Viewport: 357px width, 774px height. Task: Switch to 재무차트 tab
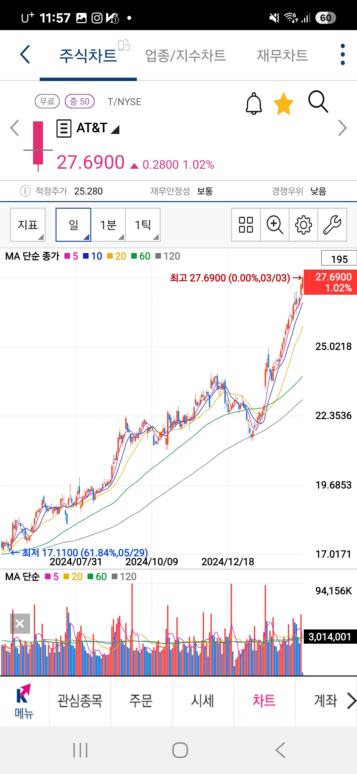(282, 55)
